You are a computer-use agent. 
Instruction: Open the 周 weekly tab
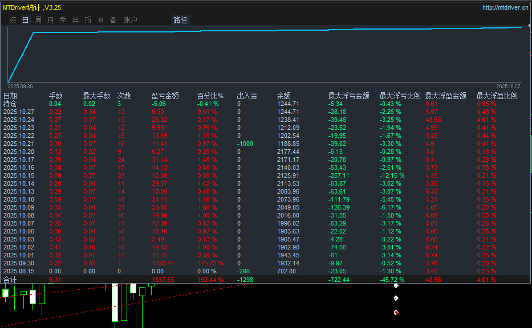click(x=38, y=20)
